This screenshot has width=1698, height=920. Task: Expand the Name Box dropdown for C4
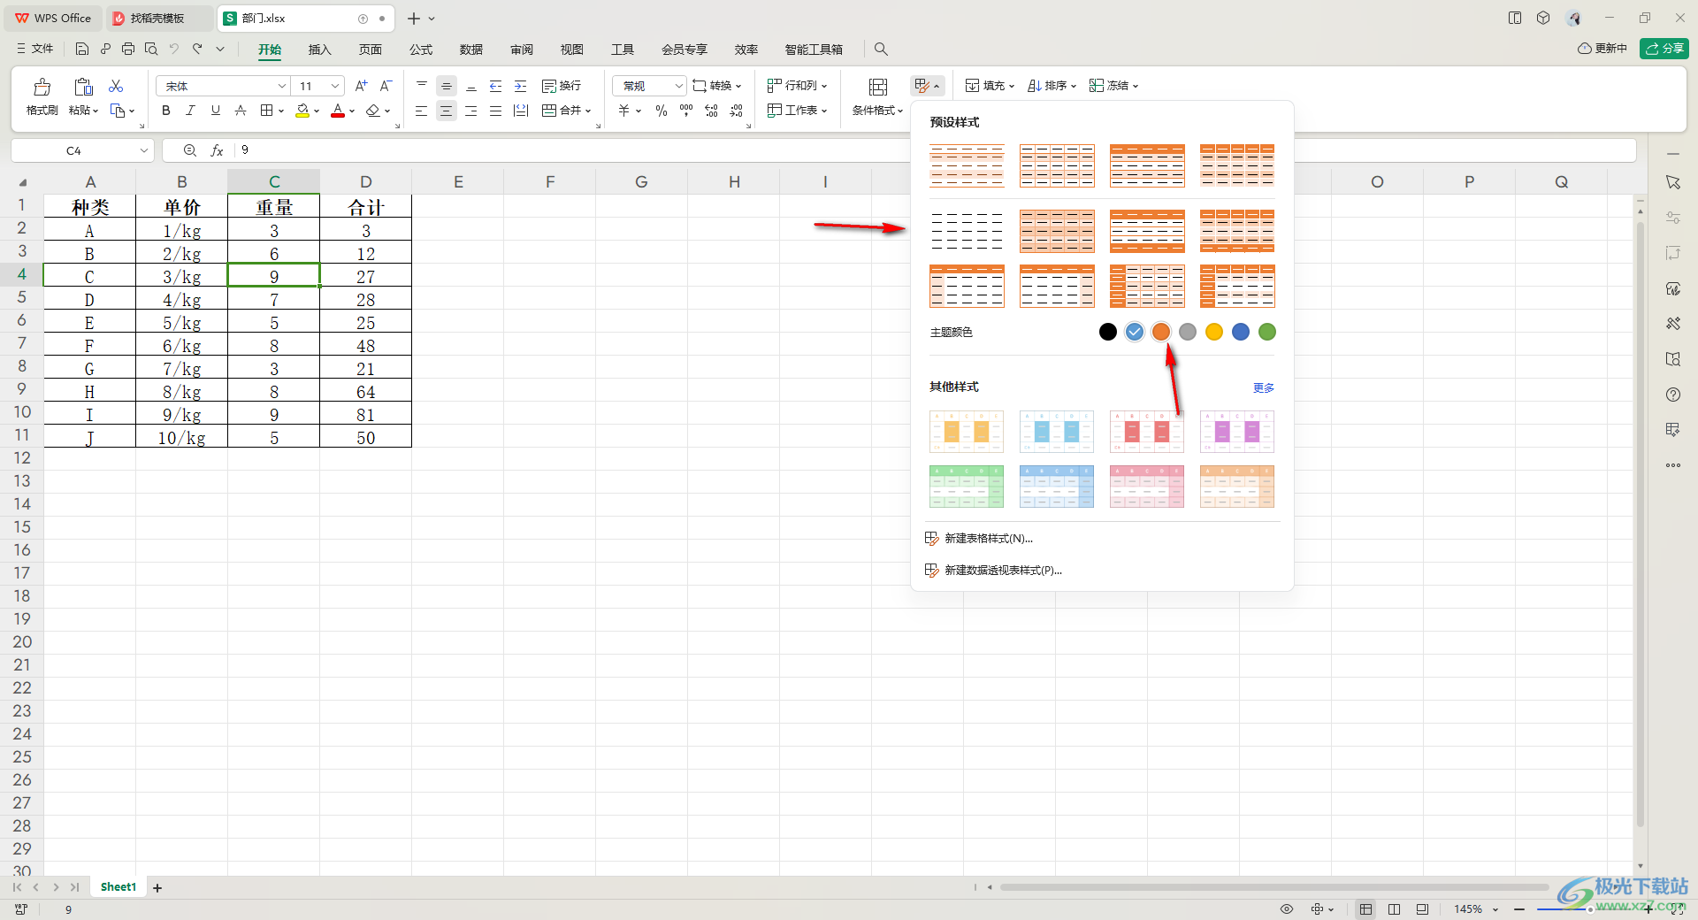pyautogui.click(x=143, y=151)
